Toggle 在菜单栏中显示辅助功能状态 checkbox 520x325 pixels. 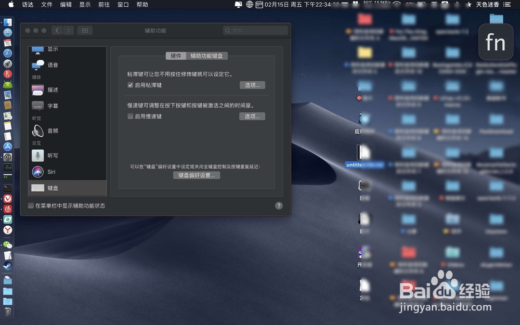[x=31, y=205]
